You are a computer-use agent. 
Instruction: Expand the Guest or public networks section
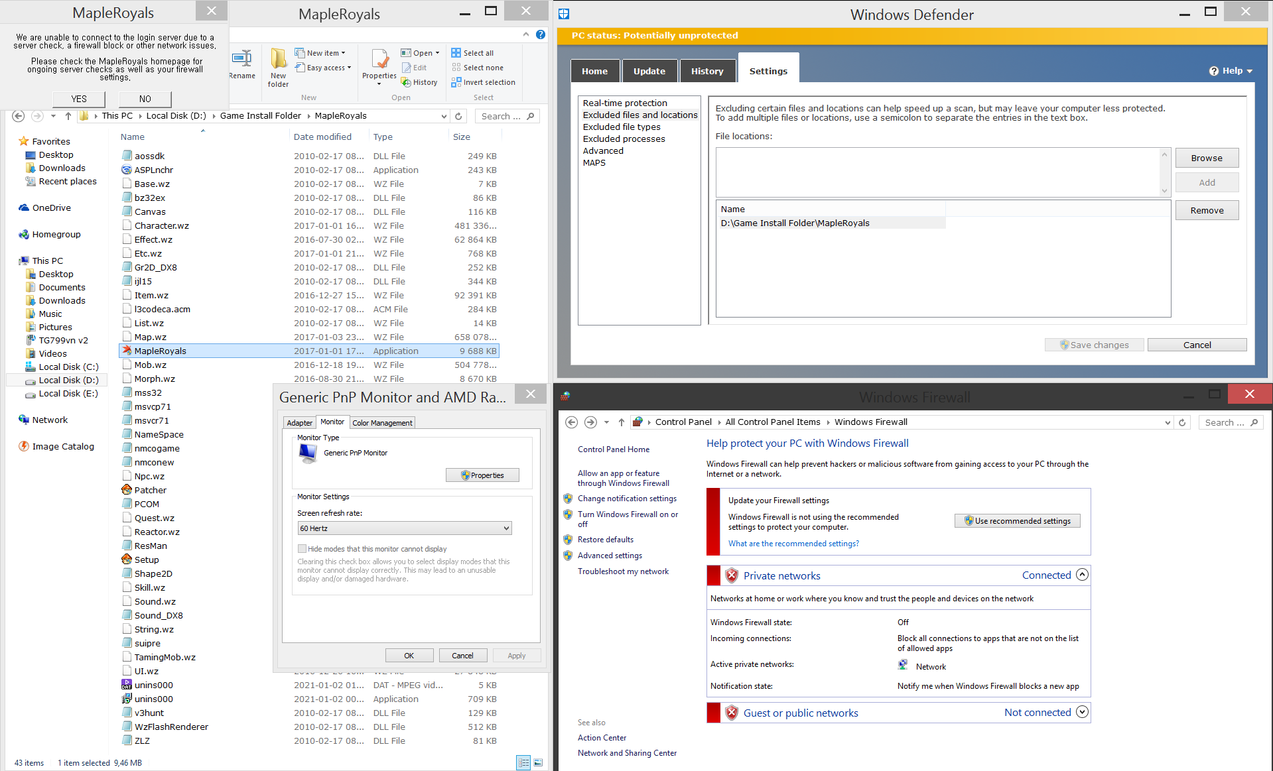(x=1082, y=712)
